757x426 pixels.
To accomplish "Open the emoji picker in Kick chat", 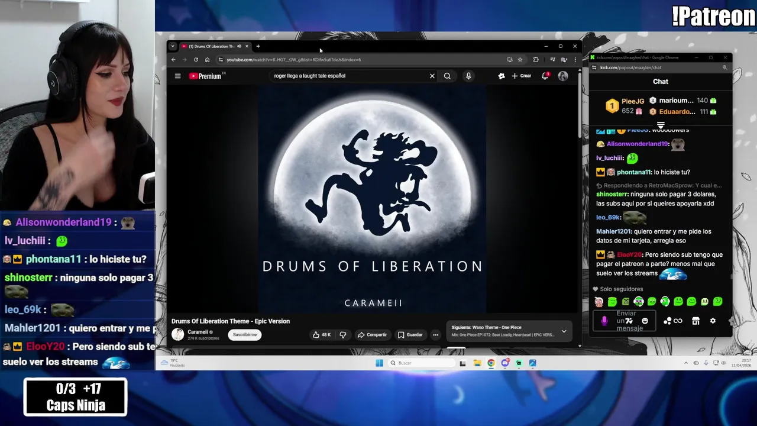I will click(645, 321).
